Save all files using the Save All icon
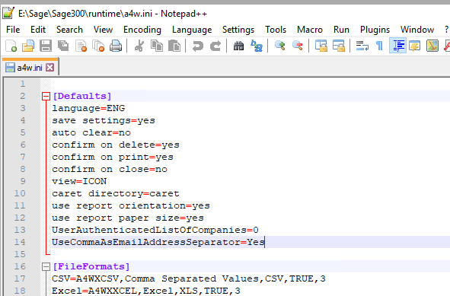This screenshot has width=450, height=296. 63,46
